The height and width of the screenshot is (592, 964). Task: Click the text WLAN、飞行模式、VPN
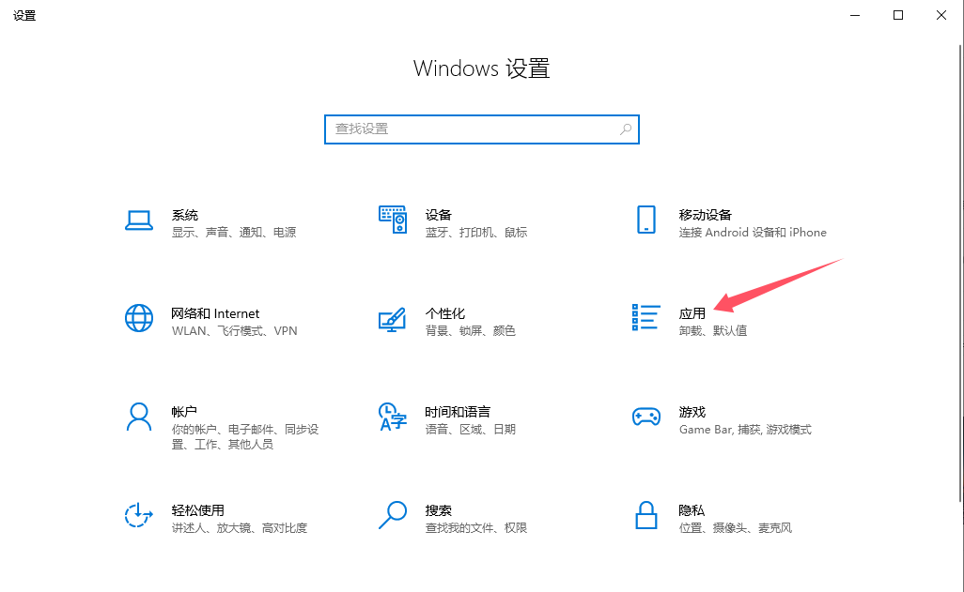[x=234, y=330]
